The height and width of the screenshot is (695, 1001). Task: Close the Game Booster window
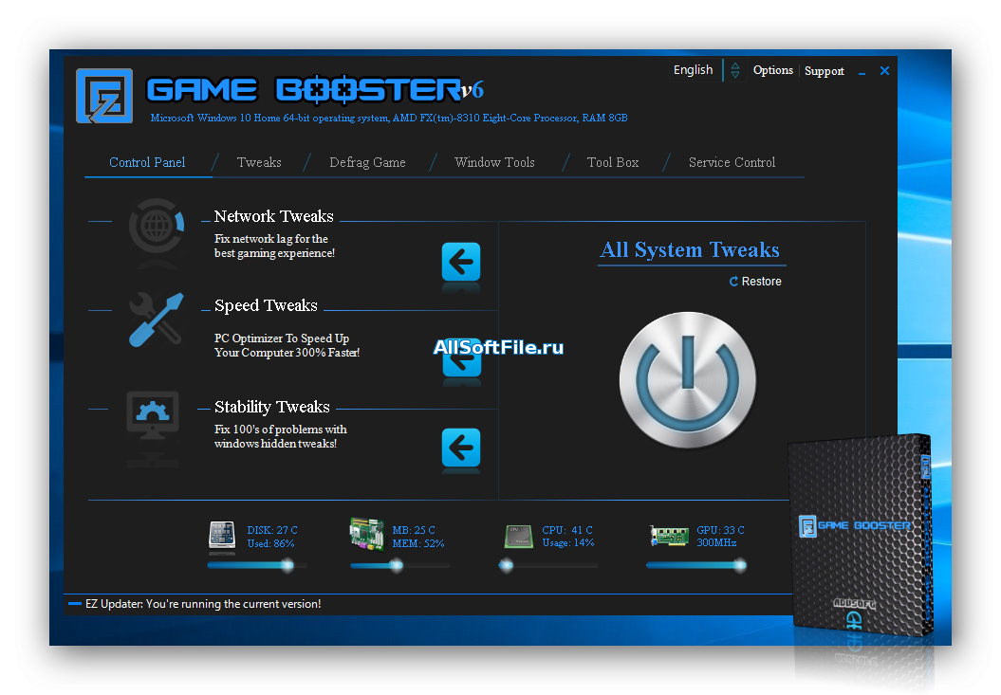point(884,71)
